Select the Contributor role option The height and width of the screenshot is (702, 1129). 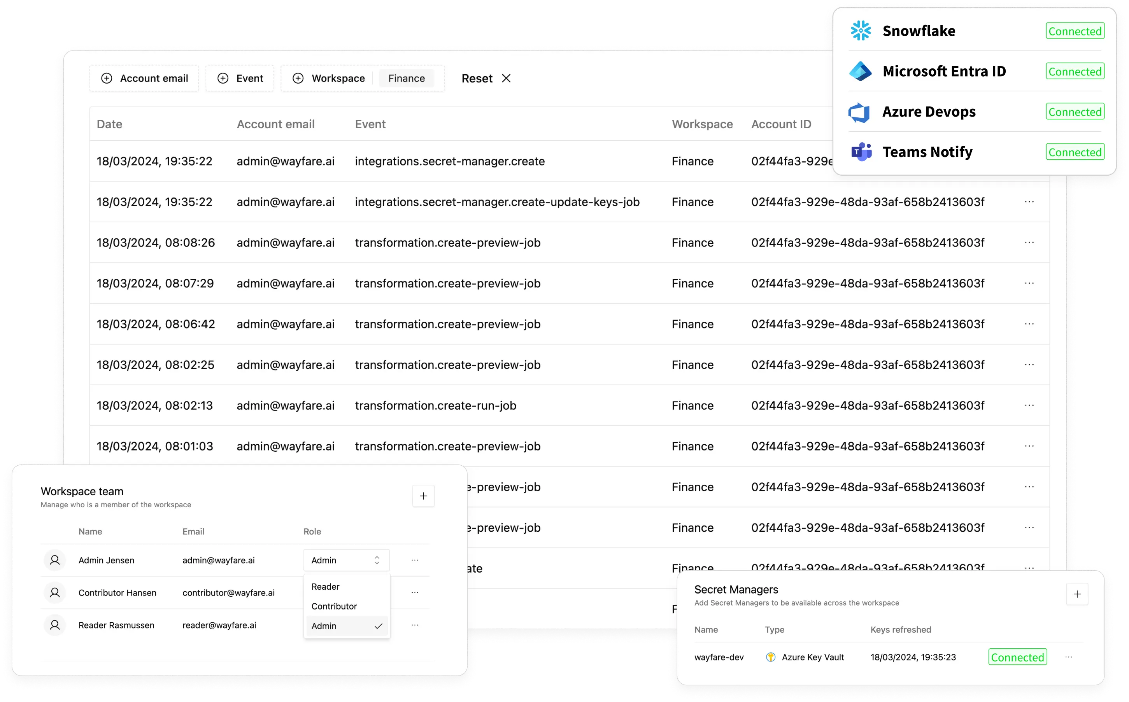334,606
